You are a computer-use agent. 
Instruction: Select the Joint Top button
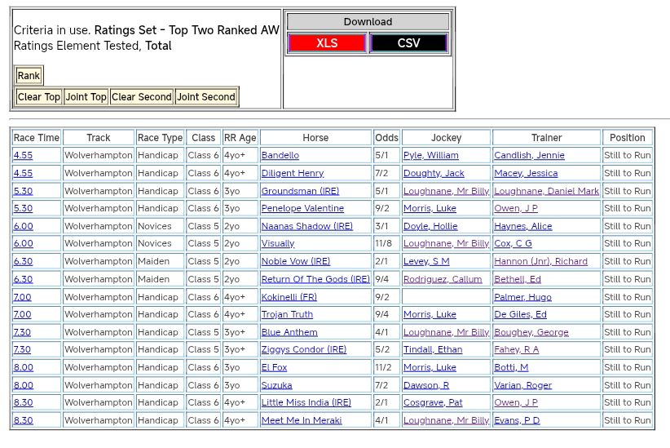[86, 97]
